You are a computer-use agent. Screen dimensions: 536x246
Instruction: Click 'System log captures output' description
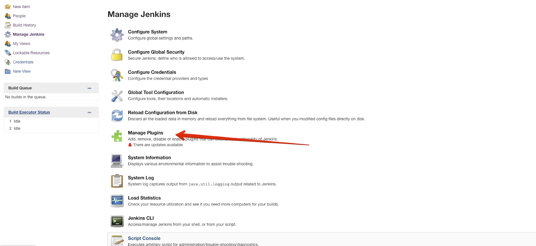point(202,184)
